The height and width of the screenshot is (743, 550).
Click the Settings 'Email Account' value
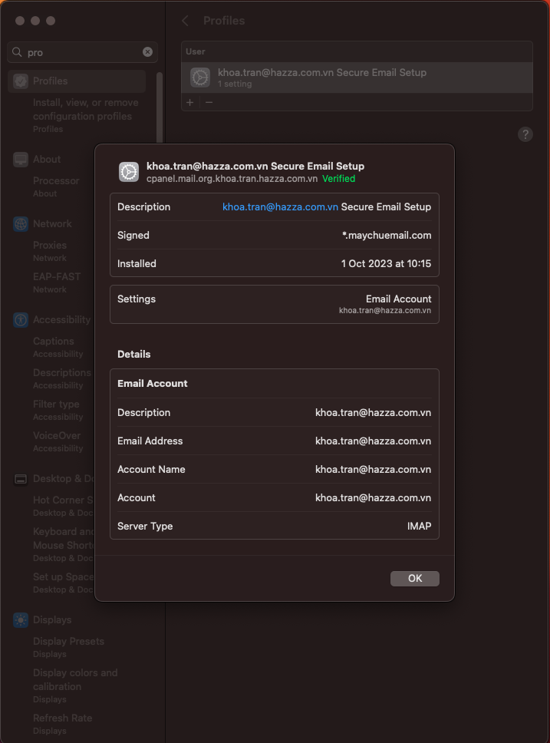pyautogui.click(x=398, y=299)
